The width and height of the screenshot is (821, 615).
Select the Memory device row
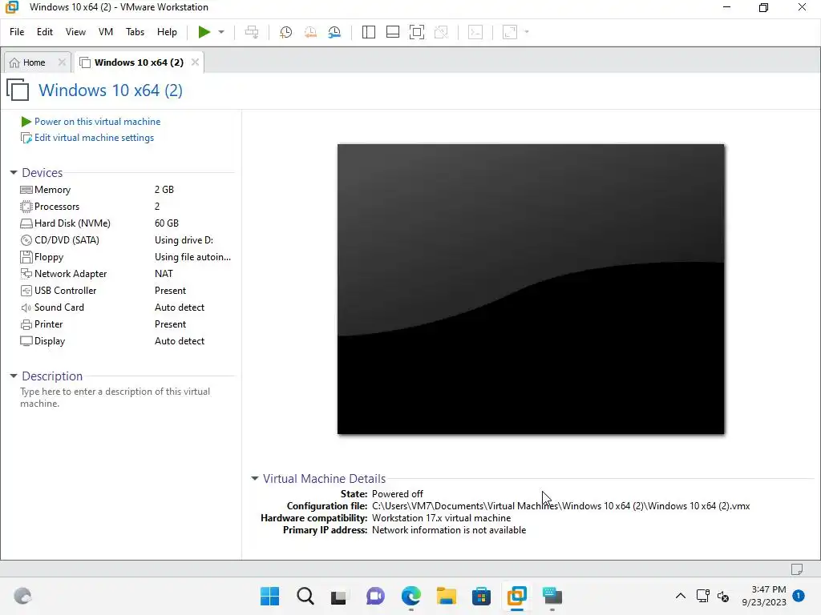126,190
